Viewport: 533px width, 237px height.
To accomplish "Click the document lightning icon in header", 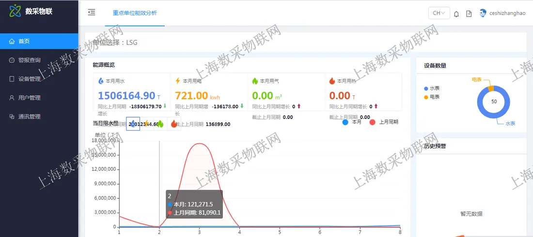I will (469, 14).
